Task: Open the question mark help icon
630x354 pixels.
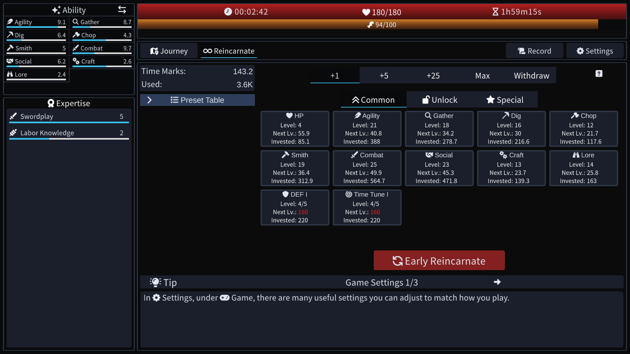Action: 599,74
